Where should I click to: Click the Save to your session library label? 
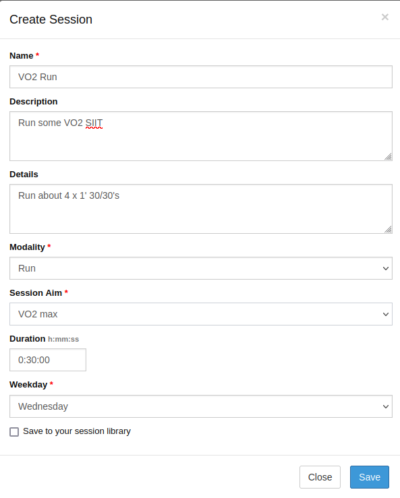click(77, 431)
